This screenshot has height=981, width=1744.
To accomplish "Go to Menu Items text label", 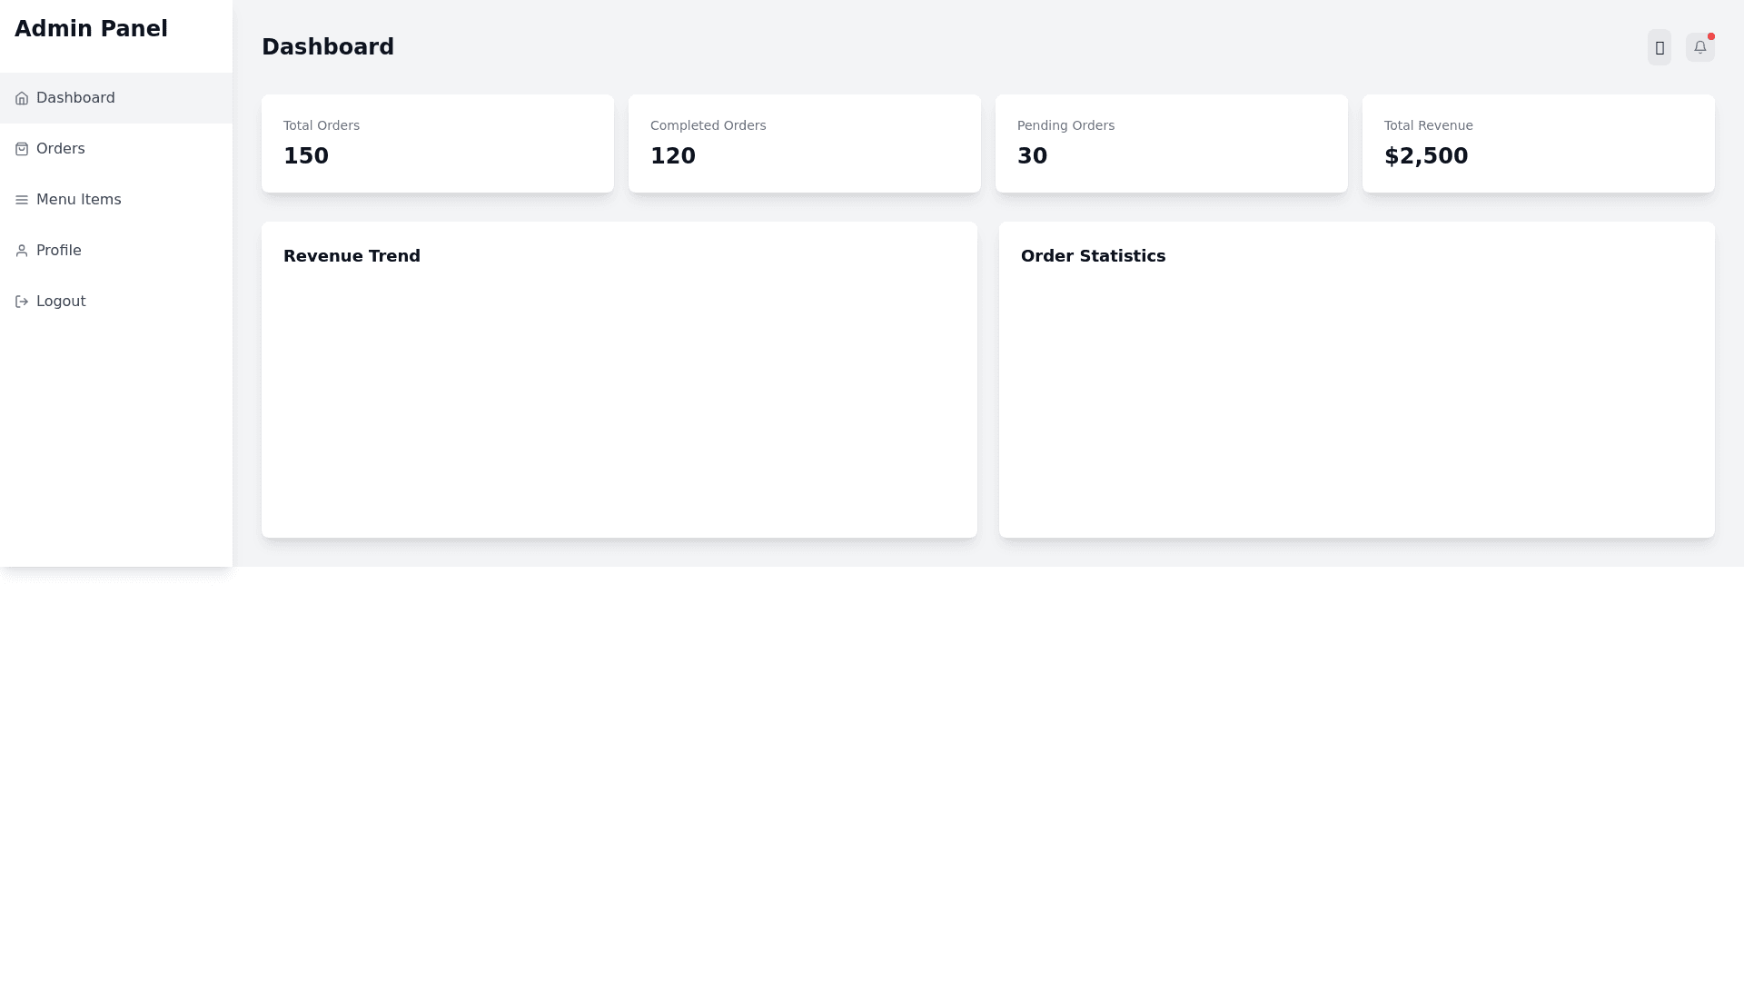I will click(x=79, y=200).
